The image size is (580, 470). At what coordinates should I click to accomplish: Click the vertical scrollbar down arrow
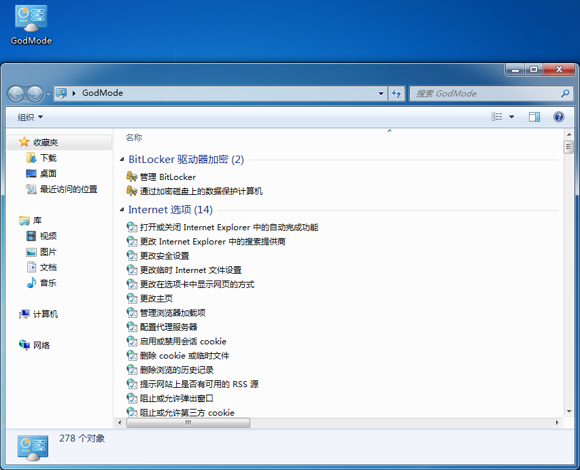pyautogui.click(x=569, y=412)
